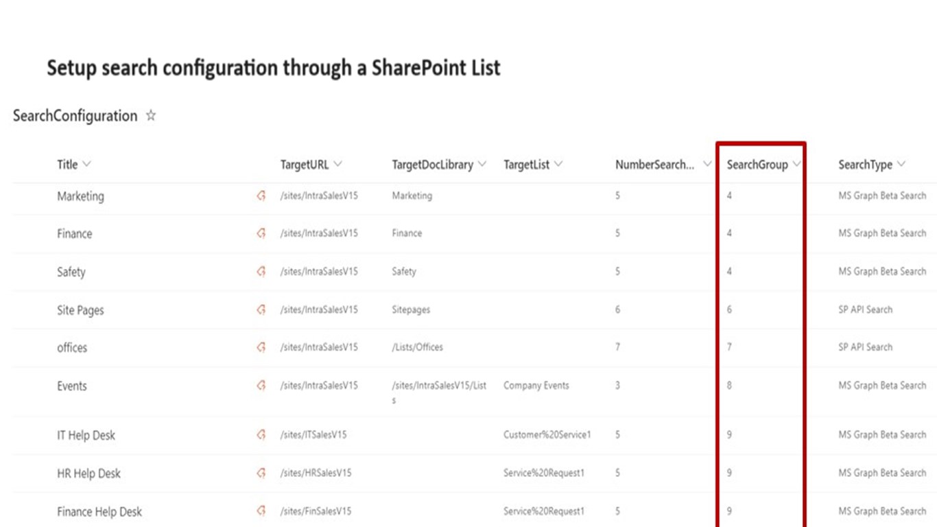This screenshot has height=527, width=937.
Task: Open the Marketing list item
Action: pyautogui.click(x=80, y=196)
